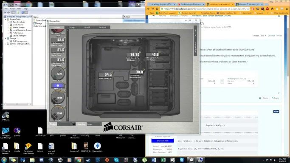The height and width of the screenshot is (163, 290).
Task: Select Event Viewer in the tree
Action: pos(18,25)
